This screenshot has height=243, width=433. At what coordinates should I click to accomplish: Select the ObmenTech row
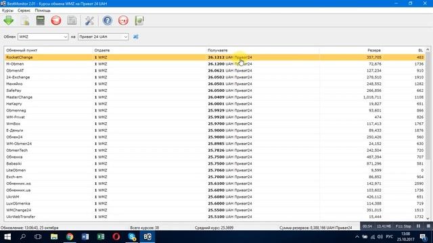point(215,150)
